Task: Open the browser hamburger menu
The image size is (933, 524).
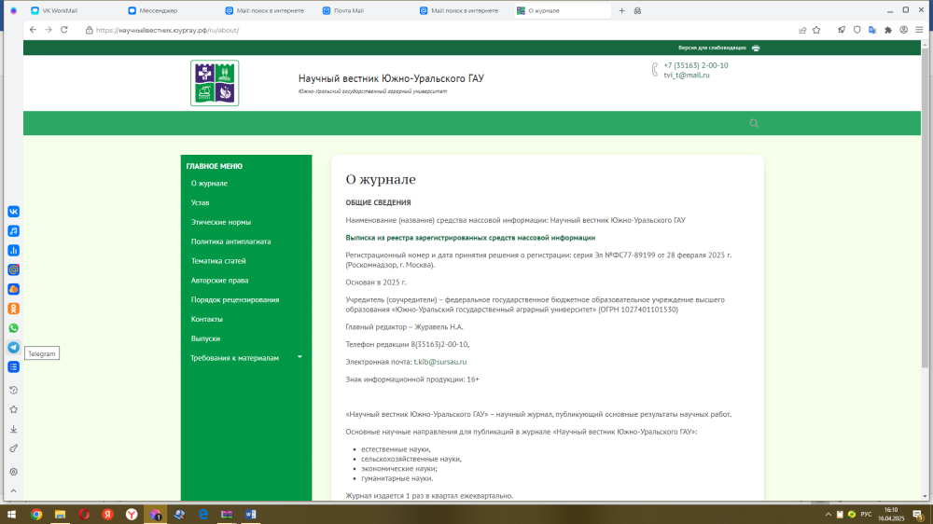Action: coord(919,30)
